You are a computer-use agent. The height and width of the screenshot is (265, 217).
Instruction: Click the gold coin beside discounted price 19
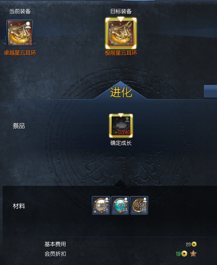click(x=184, y=253)
